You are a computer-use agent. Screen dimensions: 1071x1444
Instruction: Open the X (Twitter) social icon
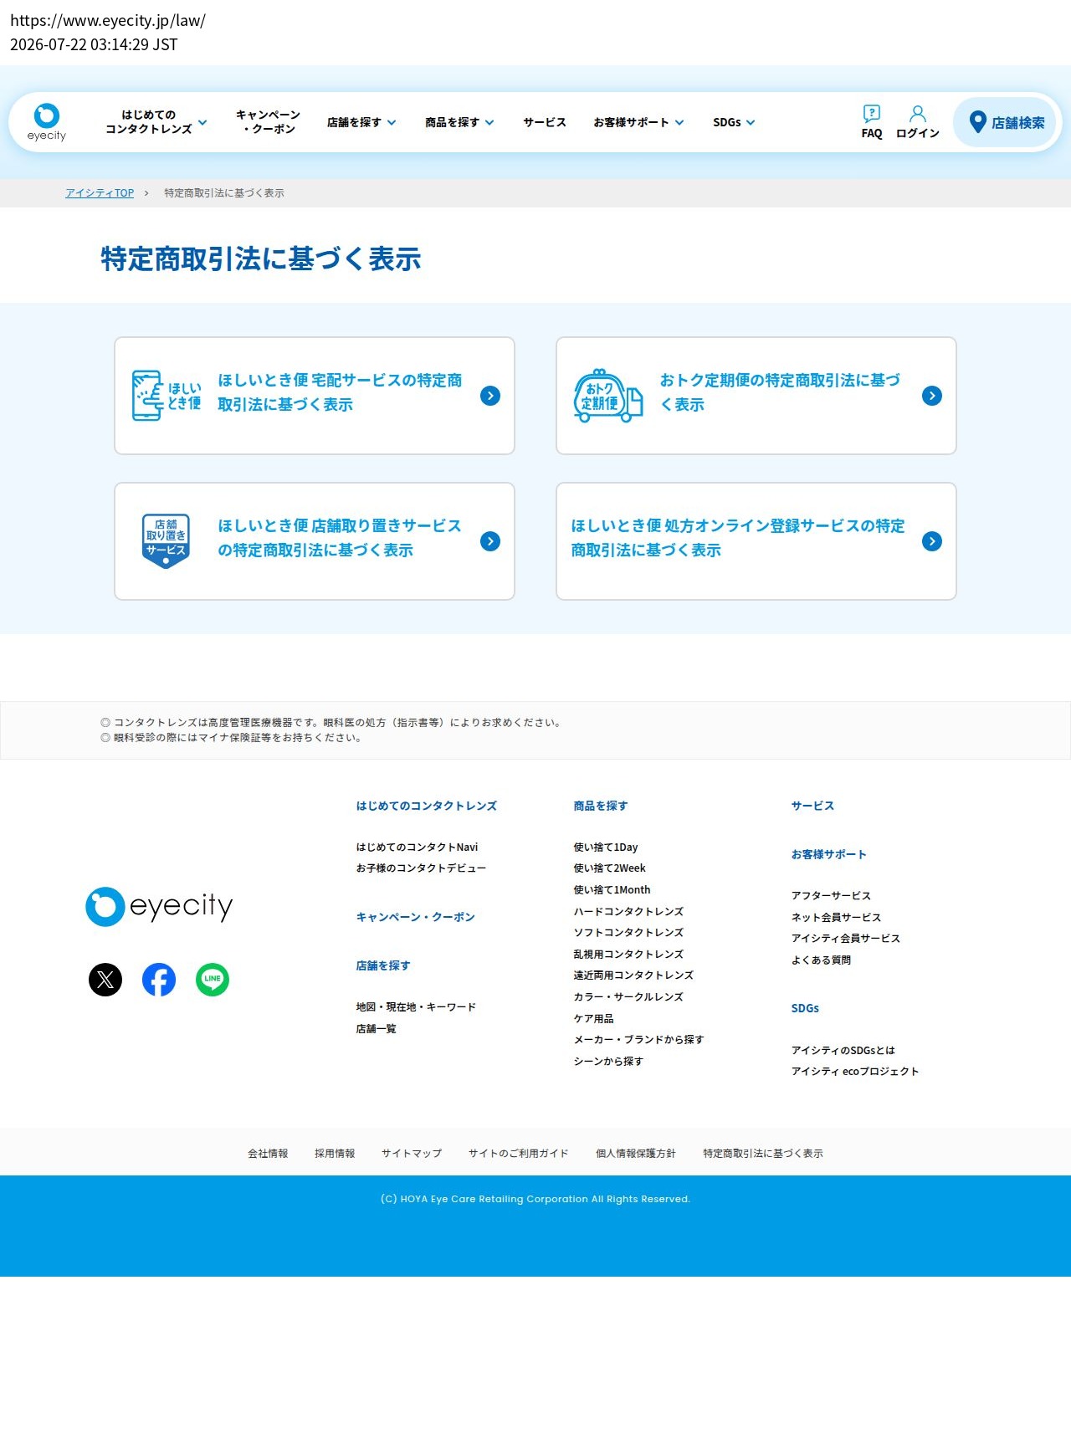point(105,980)
